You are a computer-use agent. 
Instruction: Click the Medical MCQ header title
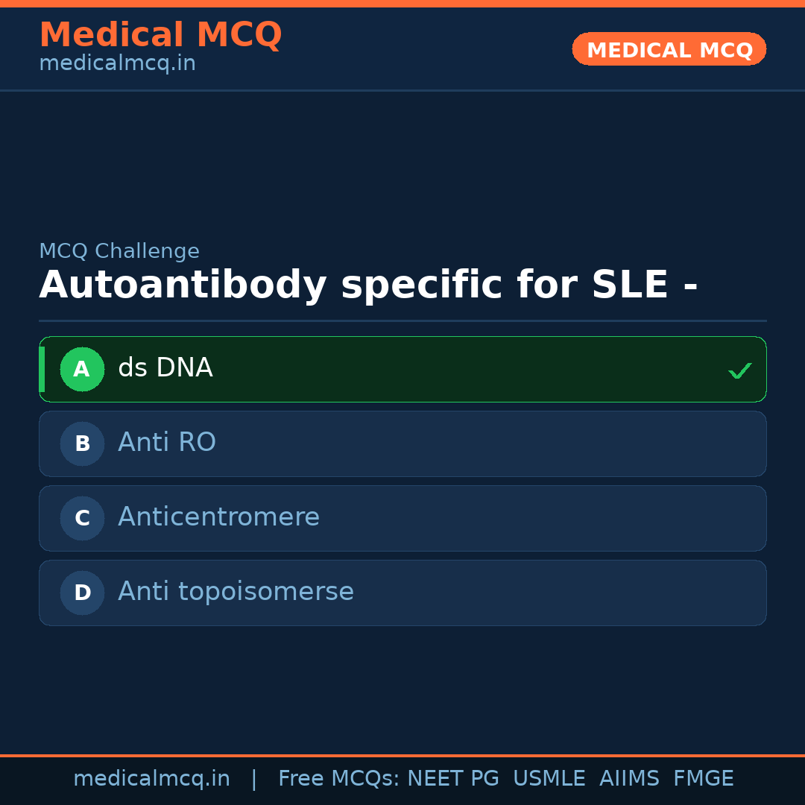click(x=160, y=34)
